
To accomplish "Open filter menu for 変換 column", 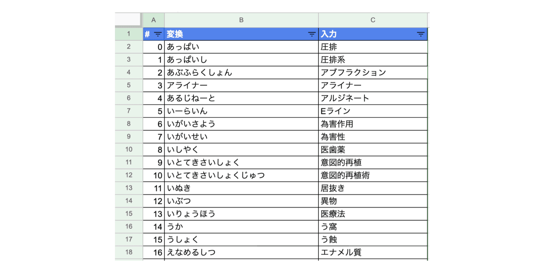I will pyautogui.click(x=312, y=34).
